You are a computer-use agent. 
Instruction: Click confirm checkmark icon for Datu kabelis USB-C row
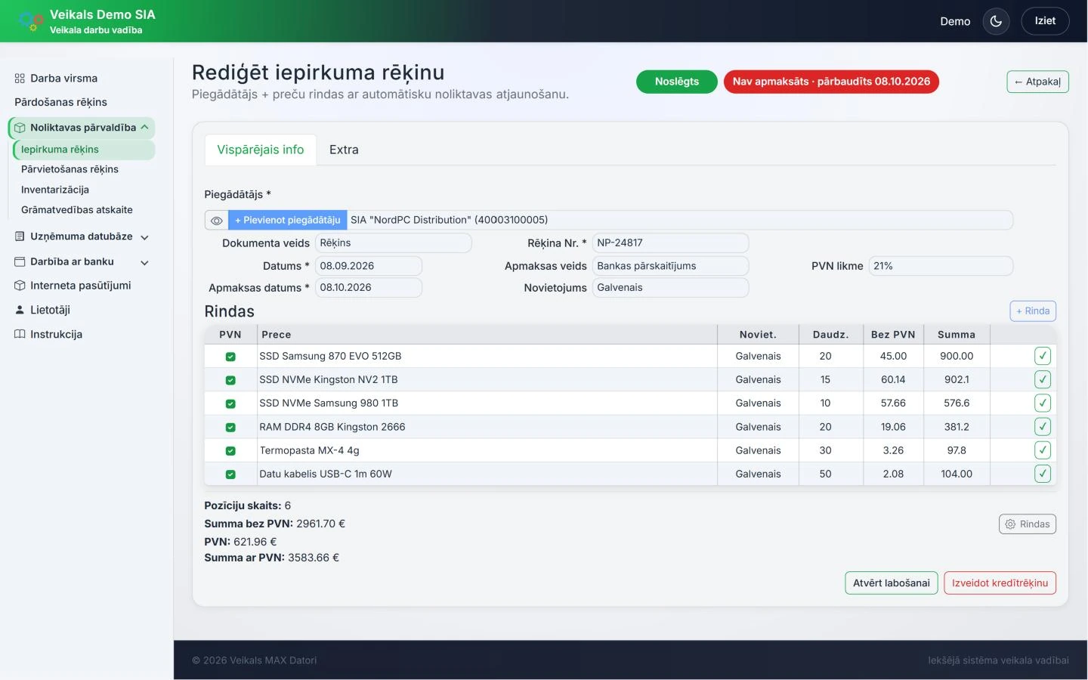(1043, 474)
